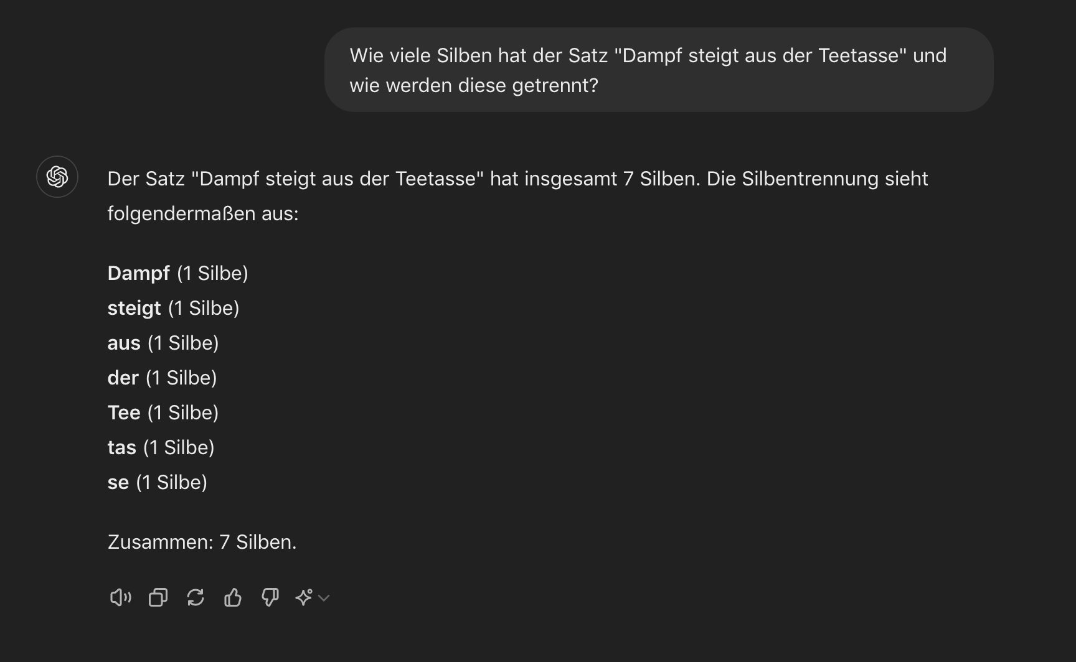The height and width of the screenshot is (662, 1076).
Task: Click the text "folgendermaßen aus:"
Action: [x=203, y=213]
